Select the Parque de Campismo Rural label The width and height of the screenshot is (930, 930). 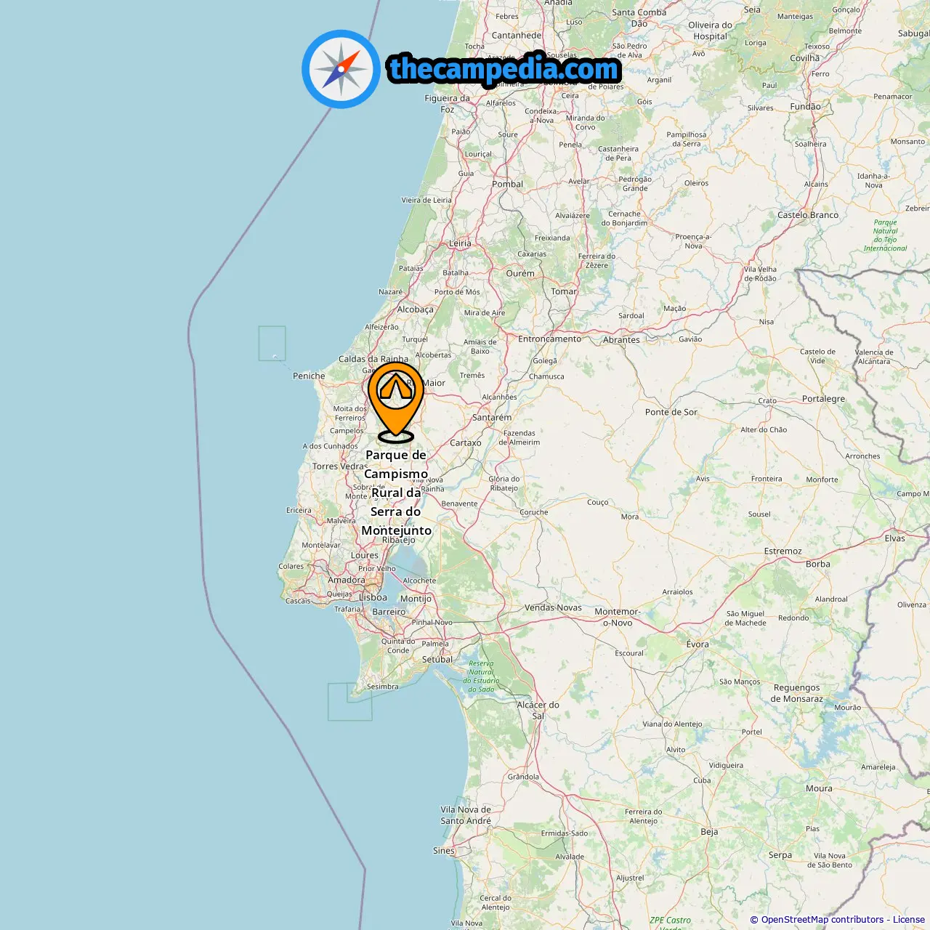(x=397, y=493)
